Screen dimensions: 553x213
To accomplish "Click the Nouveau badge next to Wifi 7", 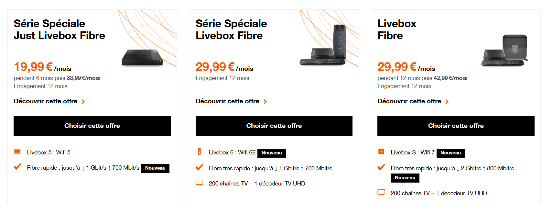I will coord(451,153).
